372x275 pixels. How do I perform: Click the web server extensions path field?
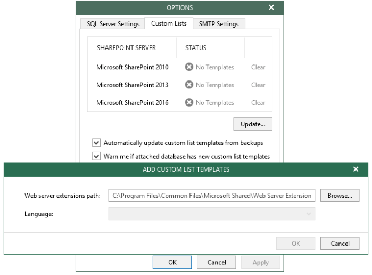tap(212, 196)
